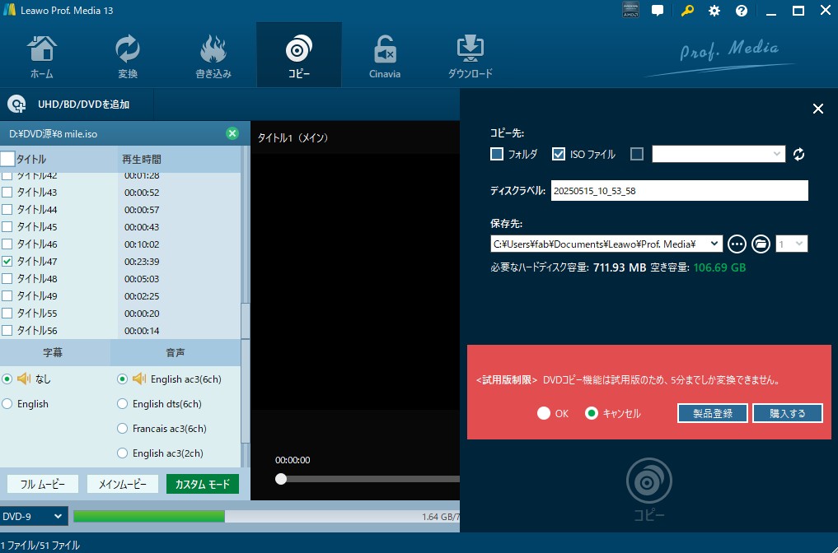
Task: Click the green disc capacity progress bar
Action: pos(149,516)
